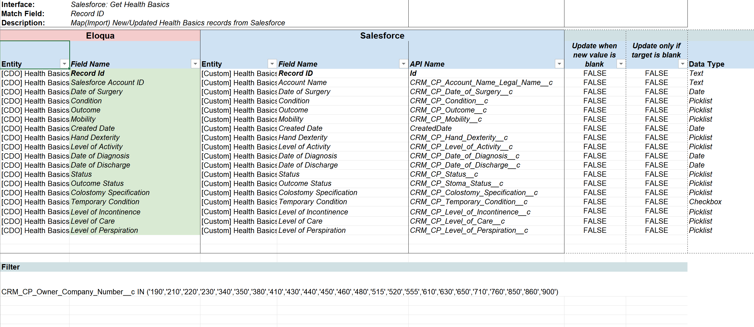Select the FALSE cell beside Level of Perspiration
The height and width of the screenshot is (327, 754).
point(595,230)
